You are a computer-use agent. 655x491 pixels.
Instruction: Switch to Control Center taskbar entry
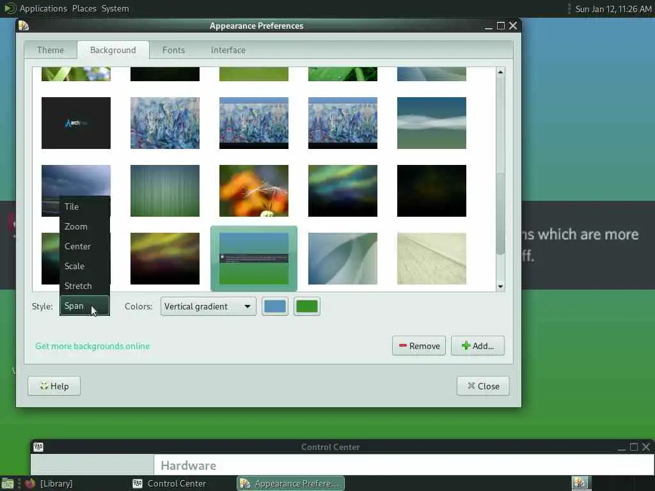coord(169,483)
